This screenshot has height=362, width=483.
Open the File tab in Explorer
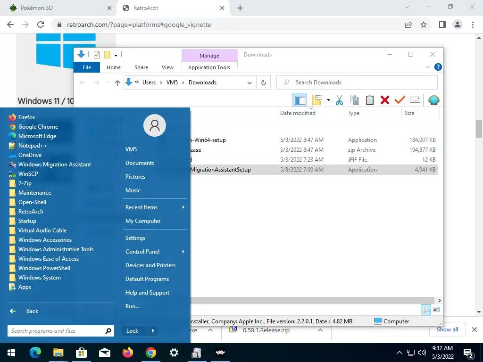coord(87,67)
